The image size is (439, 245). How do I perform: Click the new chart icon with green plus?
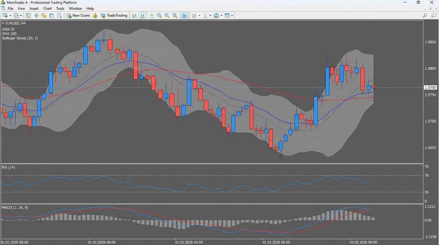point(5,15)
